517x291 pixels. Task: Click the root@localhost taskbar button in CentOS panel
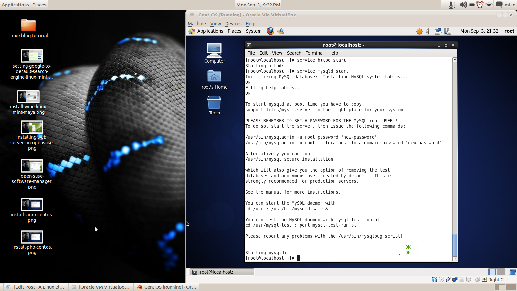[222, 272]
